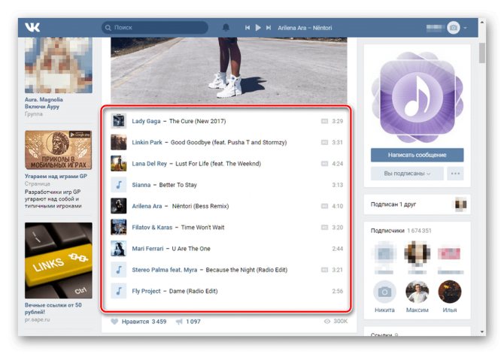Open the Подписан 1 друг block
The height and width of the screenshot is (354, 504).
[417, 204]
